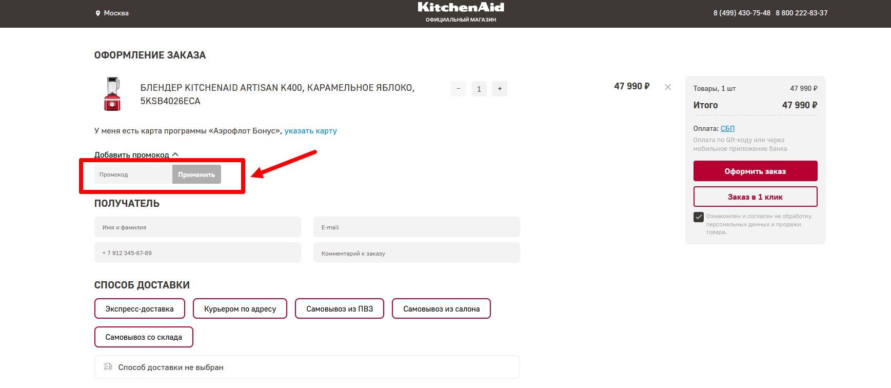Open the Блендер KitchenAid Artisan K400 product title

pos(278,94)
